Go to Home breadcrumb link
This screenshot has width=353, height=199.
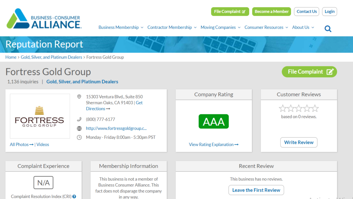pyautogui.click(x=11, y=57)
